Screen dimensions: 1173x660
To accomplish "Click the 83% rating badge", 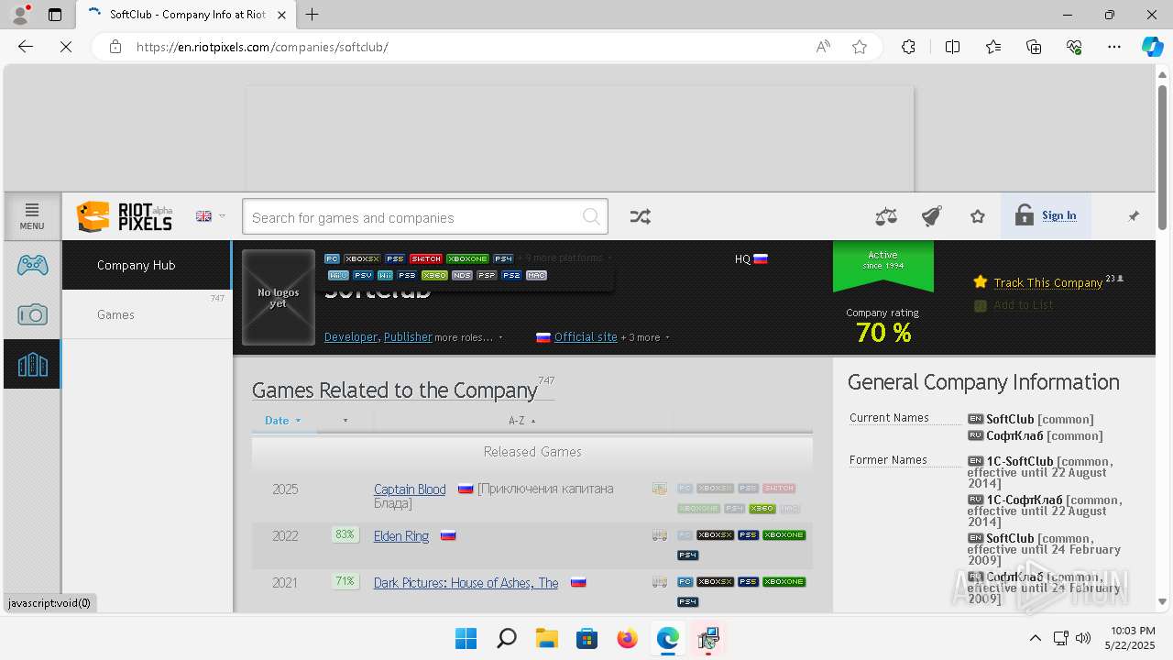I will (x=345, y=534).
